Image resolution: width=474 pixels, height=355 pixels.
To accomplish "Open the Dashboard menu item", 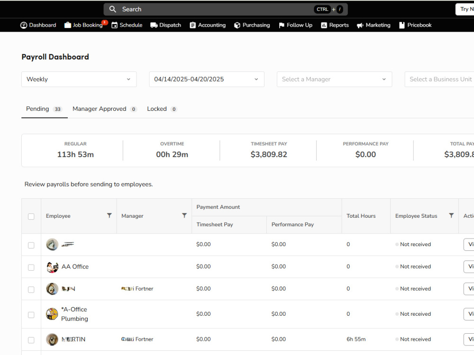I will [x=38, y=25].
